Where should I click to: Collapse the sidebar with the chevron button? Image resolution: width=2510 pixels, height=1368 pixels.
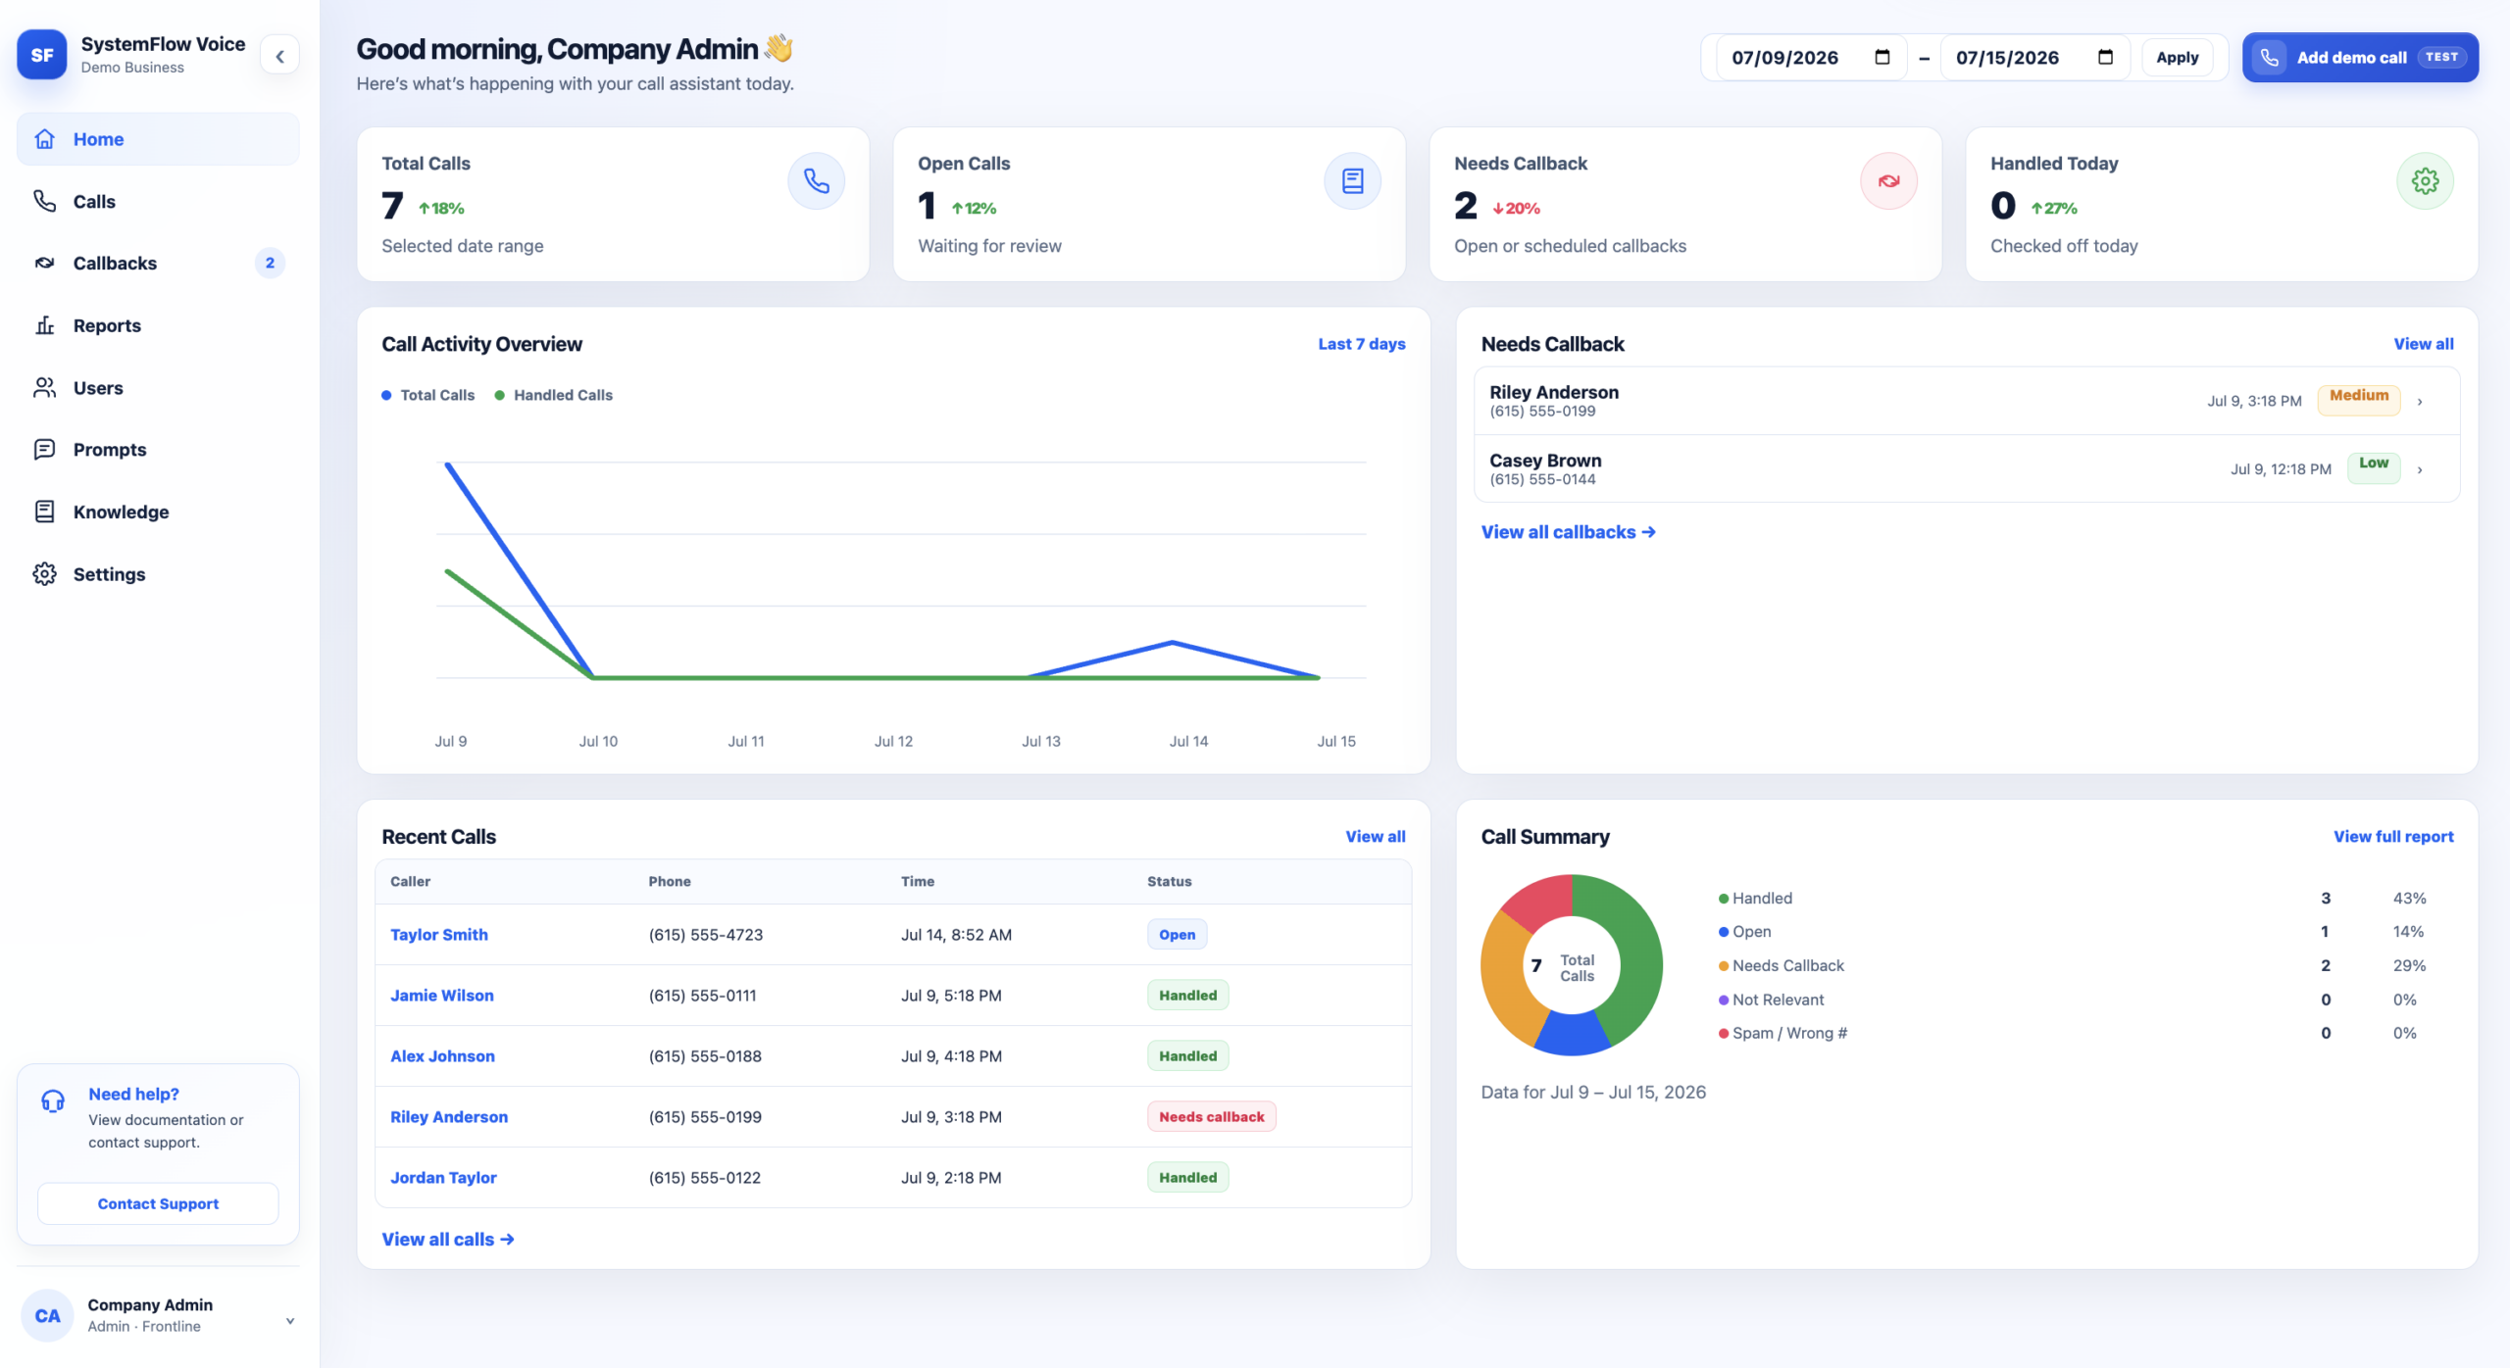coord(280,56)
